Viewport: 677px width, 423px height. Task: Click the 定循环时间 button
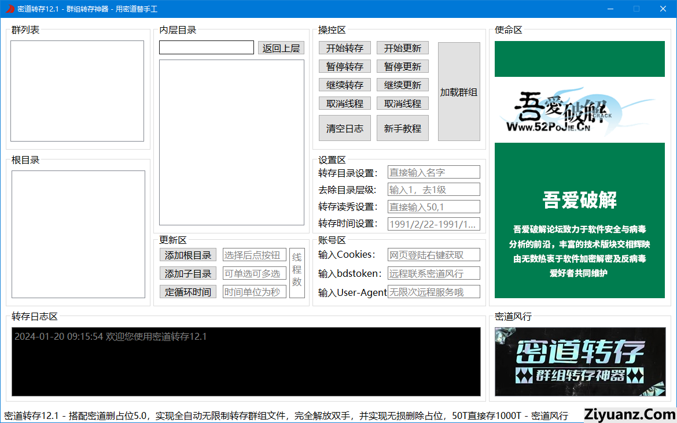click(x=188, y=292)
